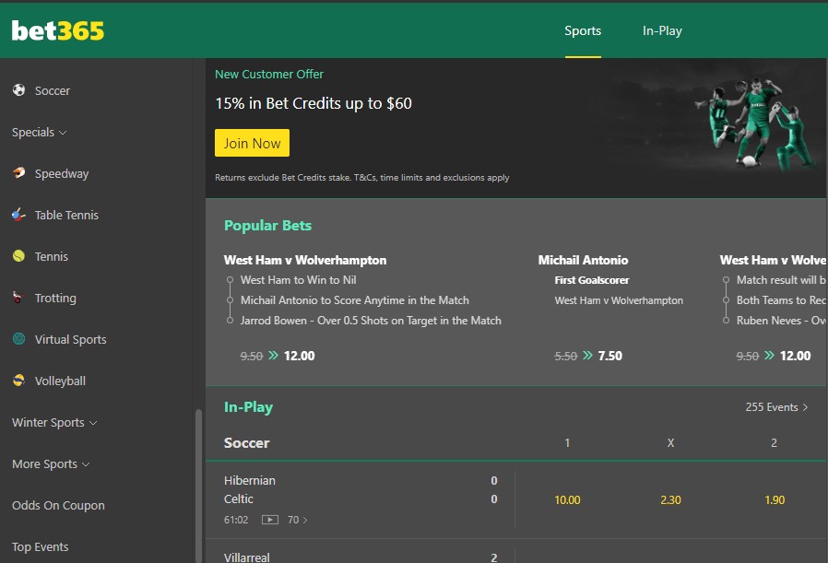Viewport: 828px width, 563px height.
Task: Select the 2.30 draw odds for Hibernian v Celtic
Action: [670, 499]
